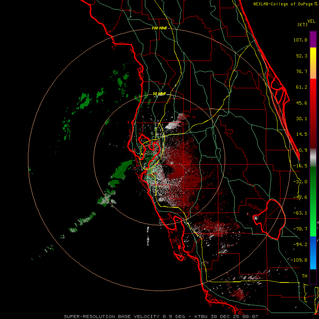Click the -32.0 velocity scale value

(300, 182)
